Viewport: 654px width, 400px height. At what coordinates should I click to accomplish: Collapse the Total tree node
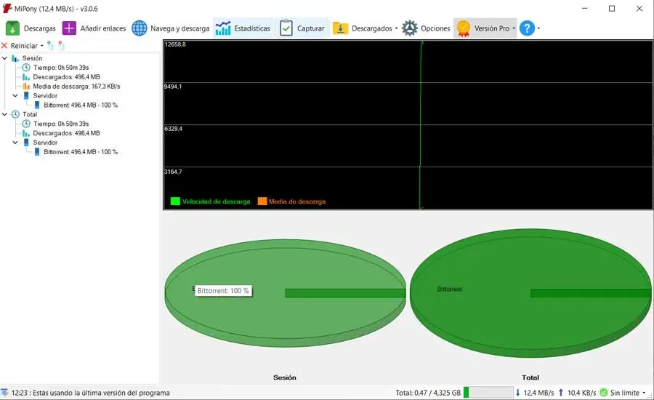[x=4, y=114]
